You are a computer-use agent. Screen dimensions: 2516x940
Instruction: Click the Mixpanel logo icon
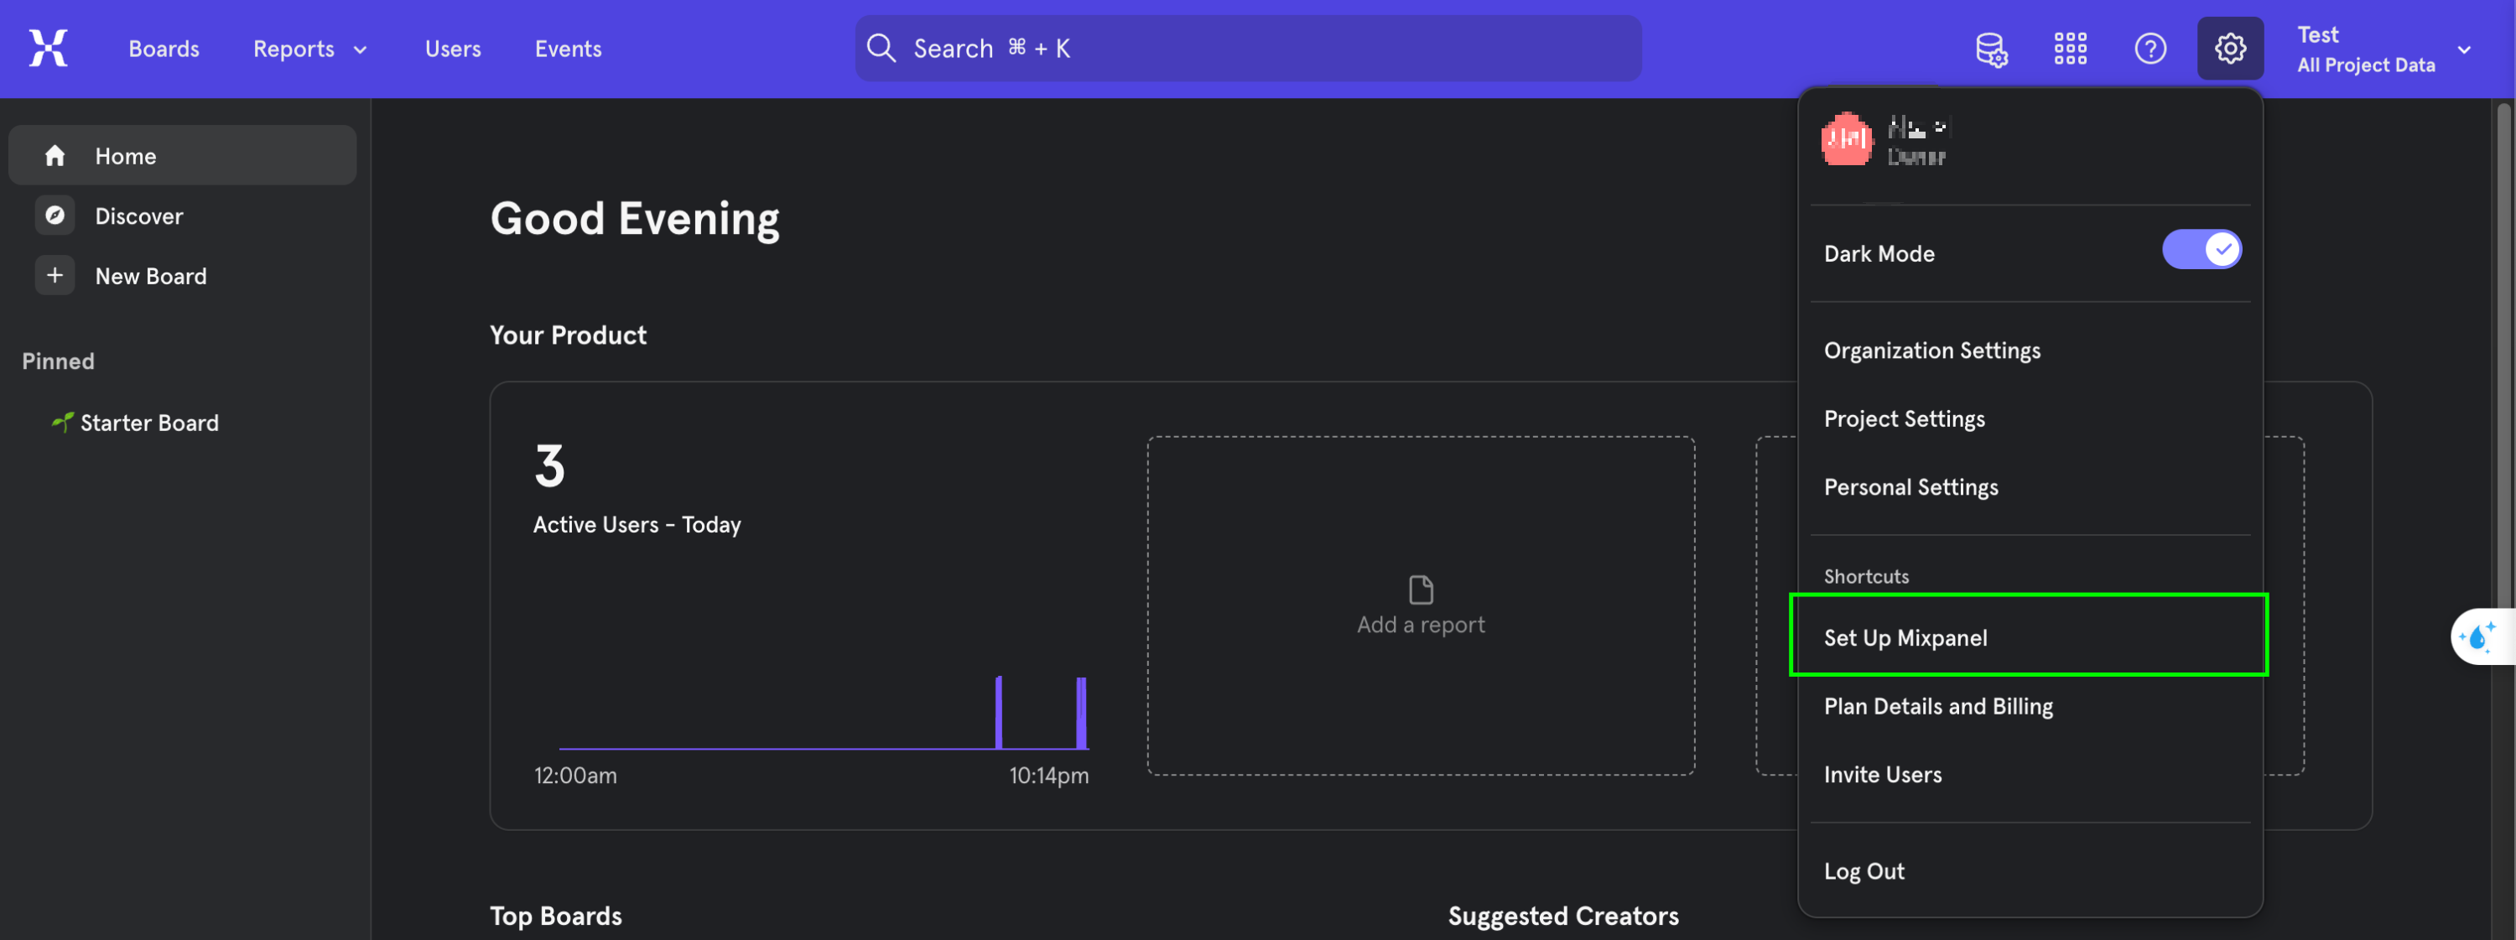click(x=48, y=48)
